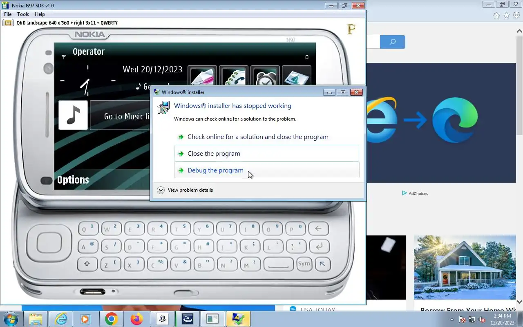
Task: Click the Windows installer icon in dialog
Action: (164, 108)
